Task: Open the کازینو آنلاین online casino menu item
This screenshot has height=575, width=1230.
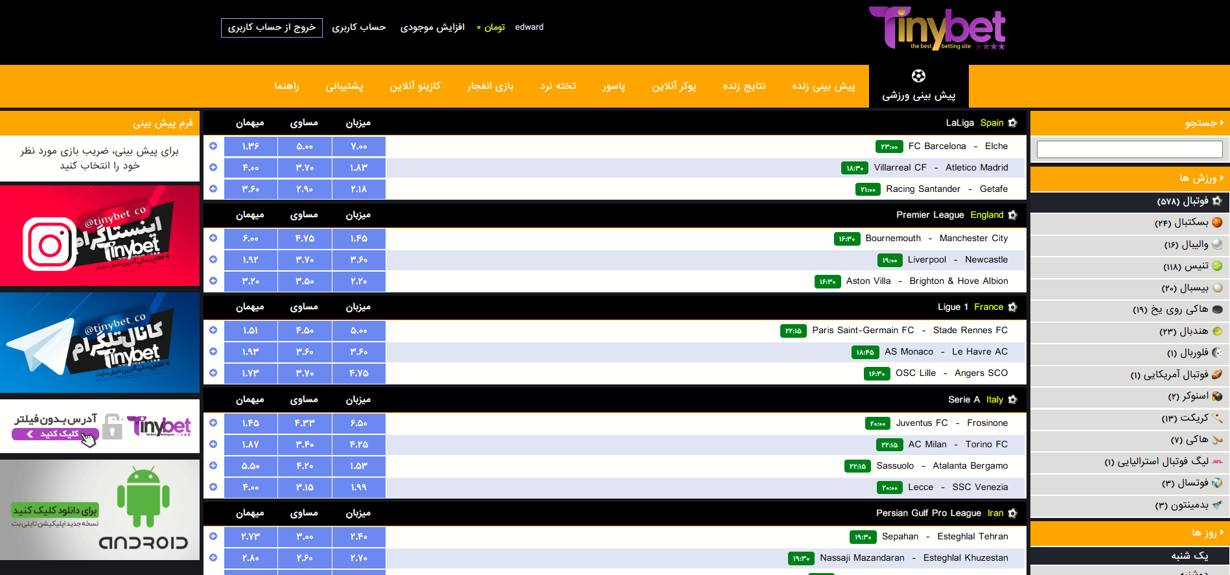Action: pos(415,86)
